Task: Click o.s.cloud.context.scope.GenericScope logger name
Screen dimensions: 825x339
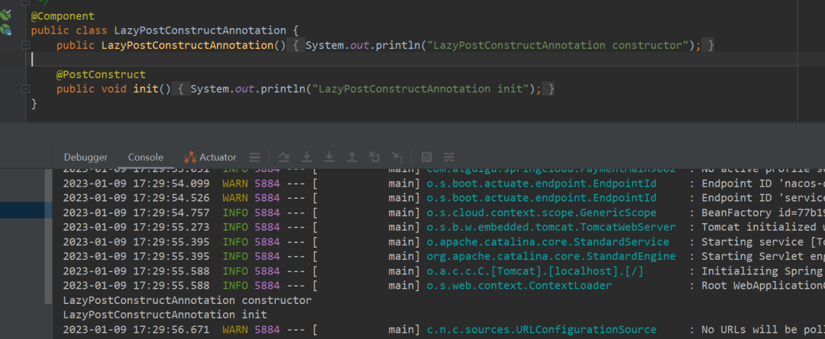Action: tap(542, 213)
